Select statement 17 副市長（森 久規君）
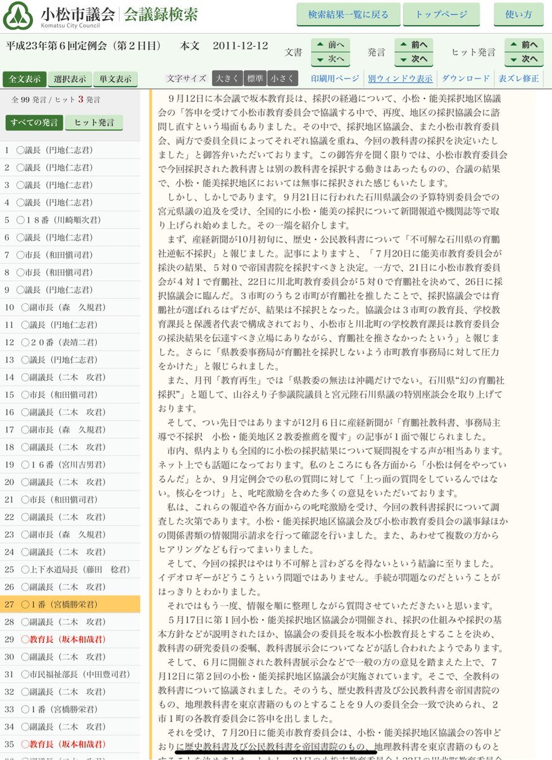 click(70, 429)
